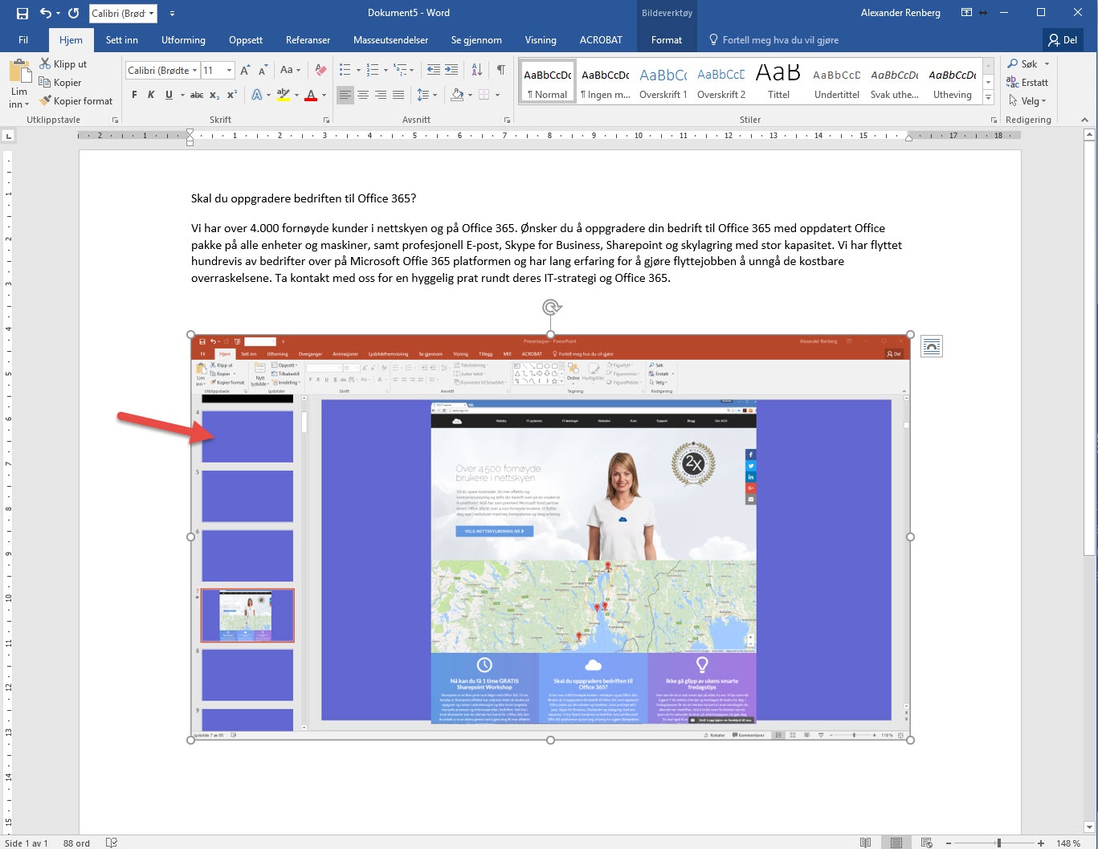Switch to Read Mode view in status bar
This screenshot has height=849, width=1098.
tap(865, 843)
